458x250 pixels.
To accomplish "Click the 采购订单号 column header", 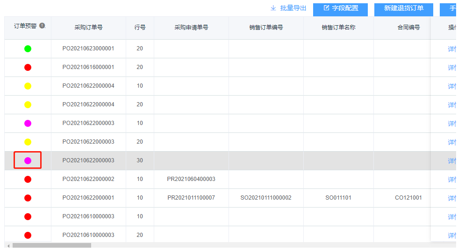I will coord(88,28).
